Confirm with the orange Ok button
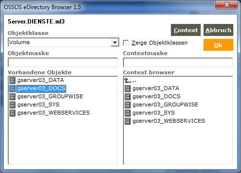 click(218, 45)
